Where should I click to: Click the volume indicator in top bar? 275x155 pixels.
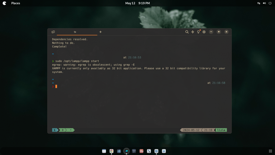265,3
